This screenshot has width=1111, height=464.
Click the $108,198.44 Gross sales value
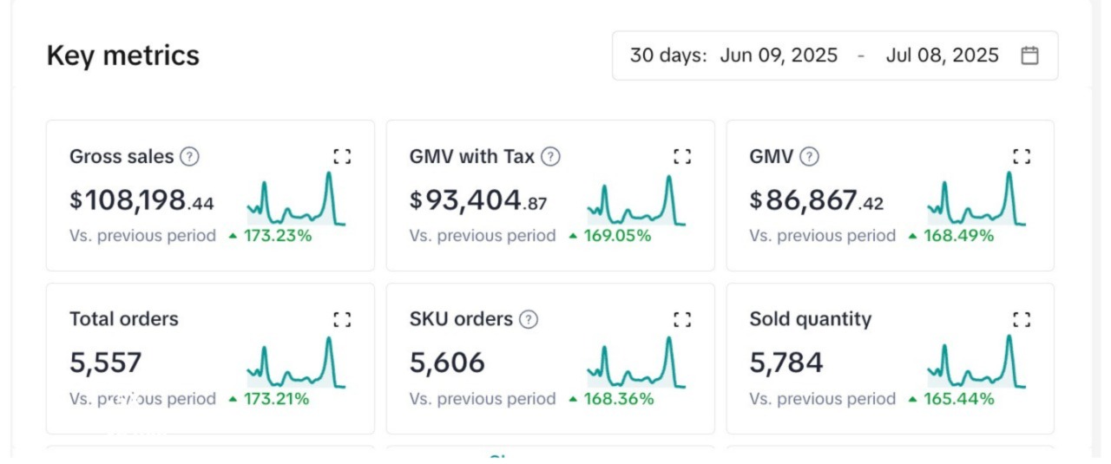tap(141, 201)
